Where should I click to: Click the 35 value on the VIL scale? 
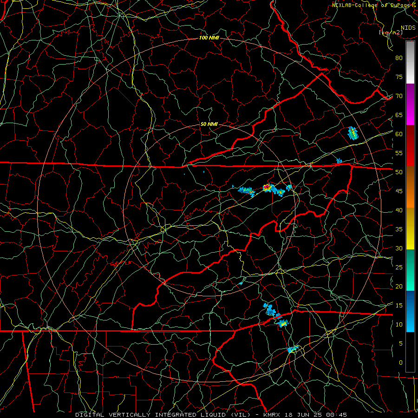tap(399, 229)
